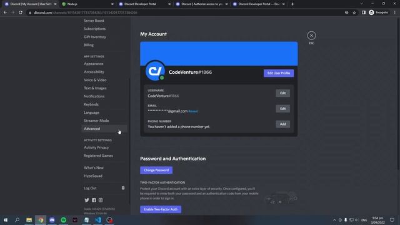Click the browser back arrow
400x225 pixels.
tap(5, 12)
